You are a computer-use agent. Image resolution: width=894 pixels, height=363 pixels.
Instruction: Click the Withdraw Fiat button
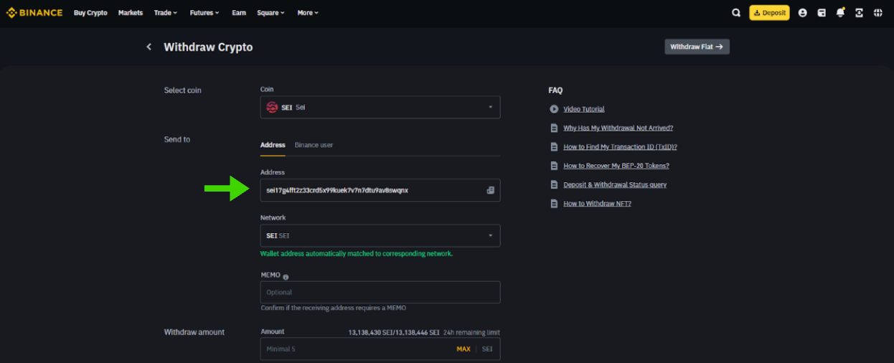(697, 47)
